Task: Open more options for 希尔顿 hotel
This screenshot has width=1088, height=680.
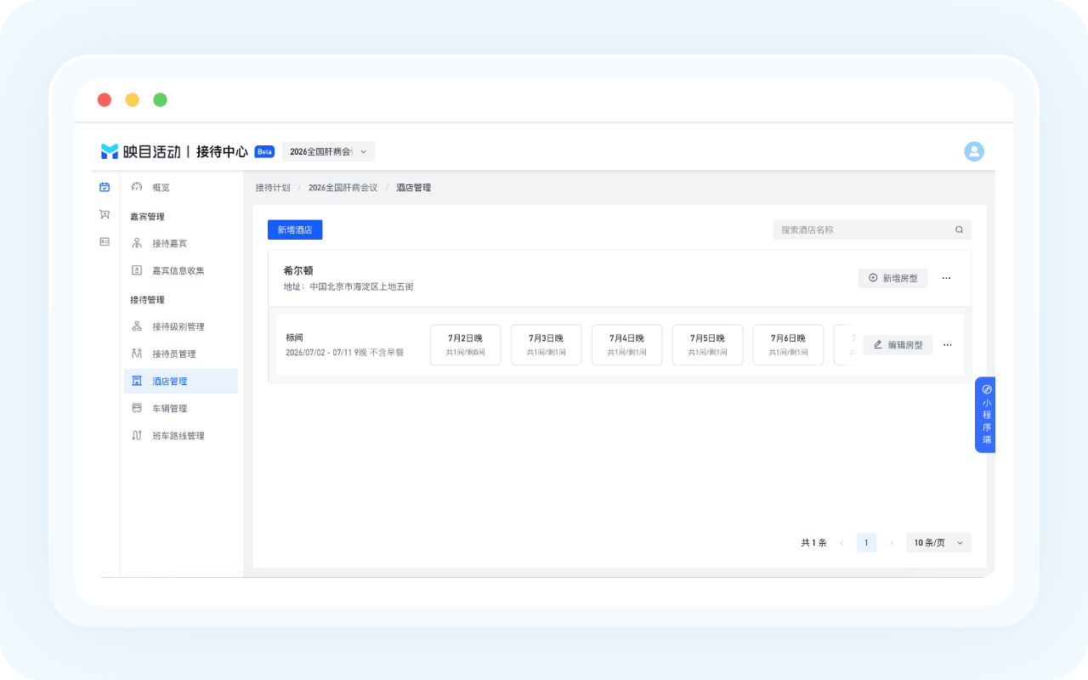Action: point(946,278)
